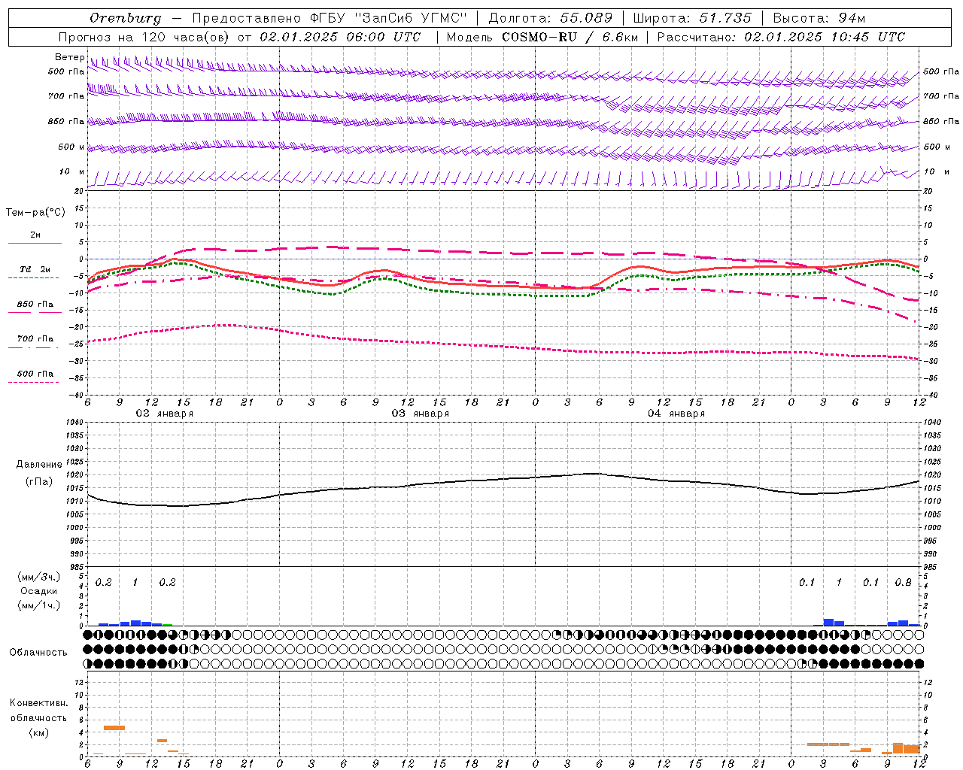This screenshot has width=963, height=770.
Task: Click the tallest blue precipitation bar after 04 января
Action: 828,622
